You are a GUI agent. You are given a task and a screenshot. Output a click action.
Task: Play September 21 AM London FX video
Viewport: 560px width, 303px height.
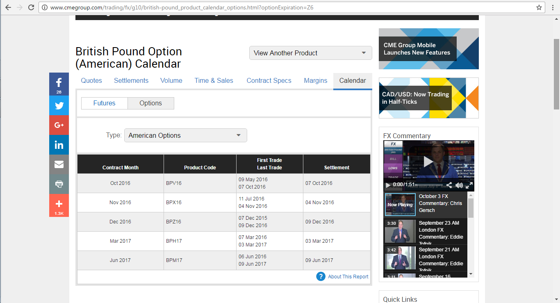pyautogui.click(x=401, y=258)
